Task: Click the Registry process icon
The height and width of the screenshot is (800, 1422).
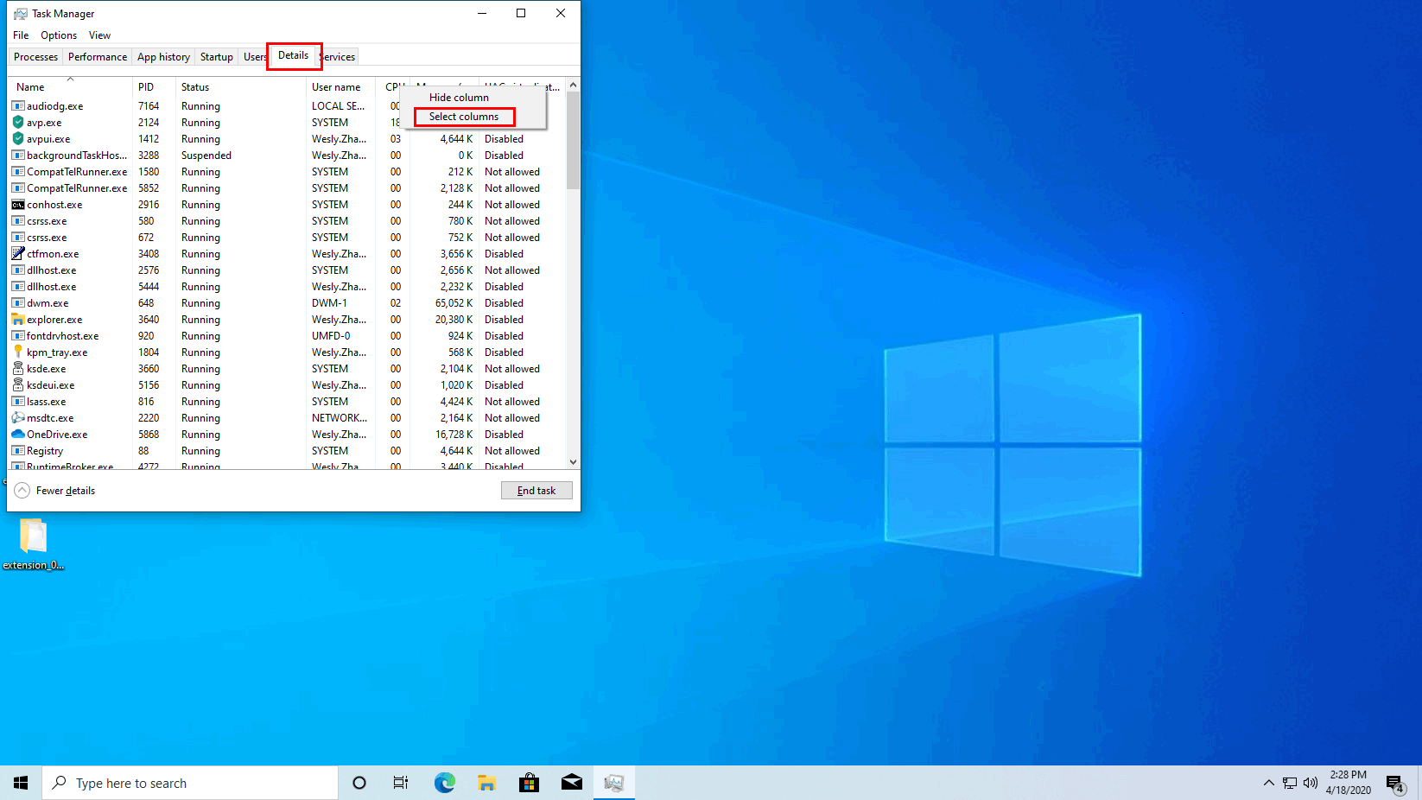Action: coord(18,451)
